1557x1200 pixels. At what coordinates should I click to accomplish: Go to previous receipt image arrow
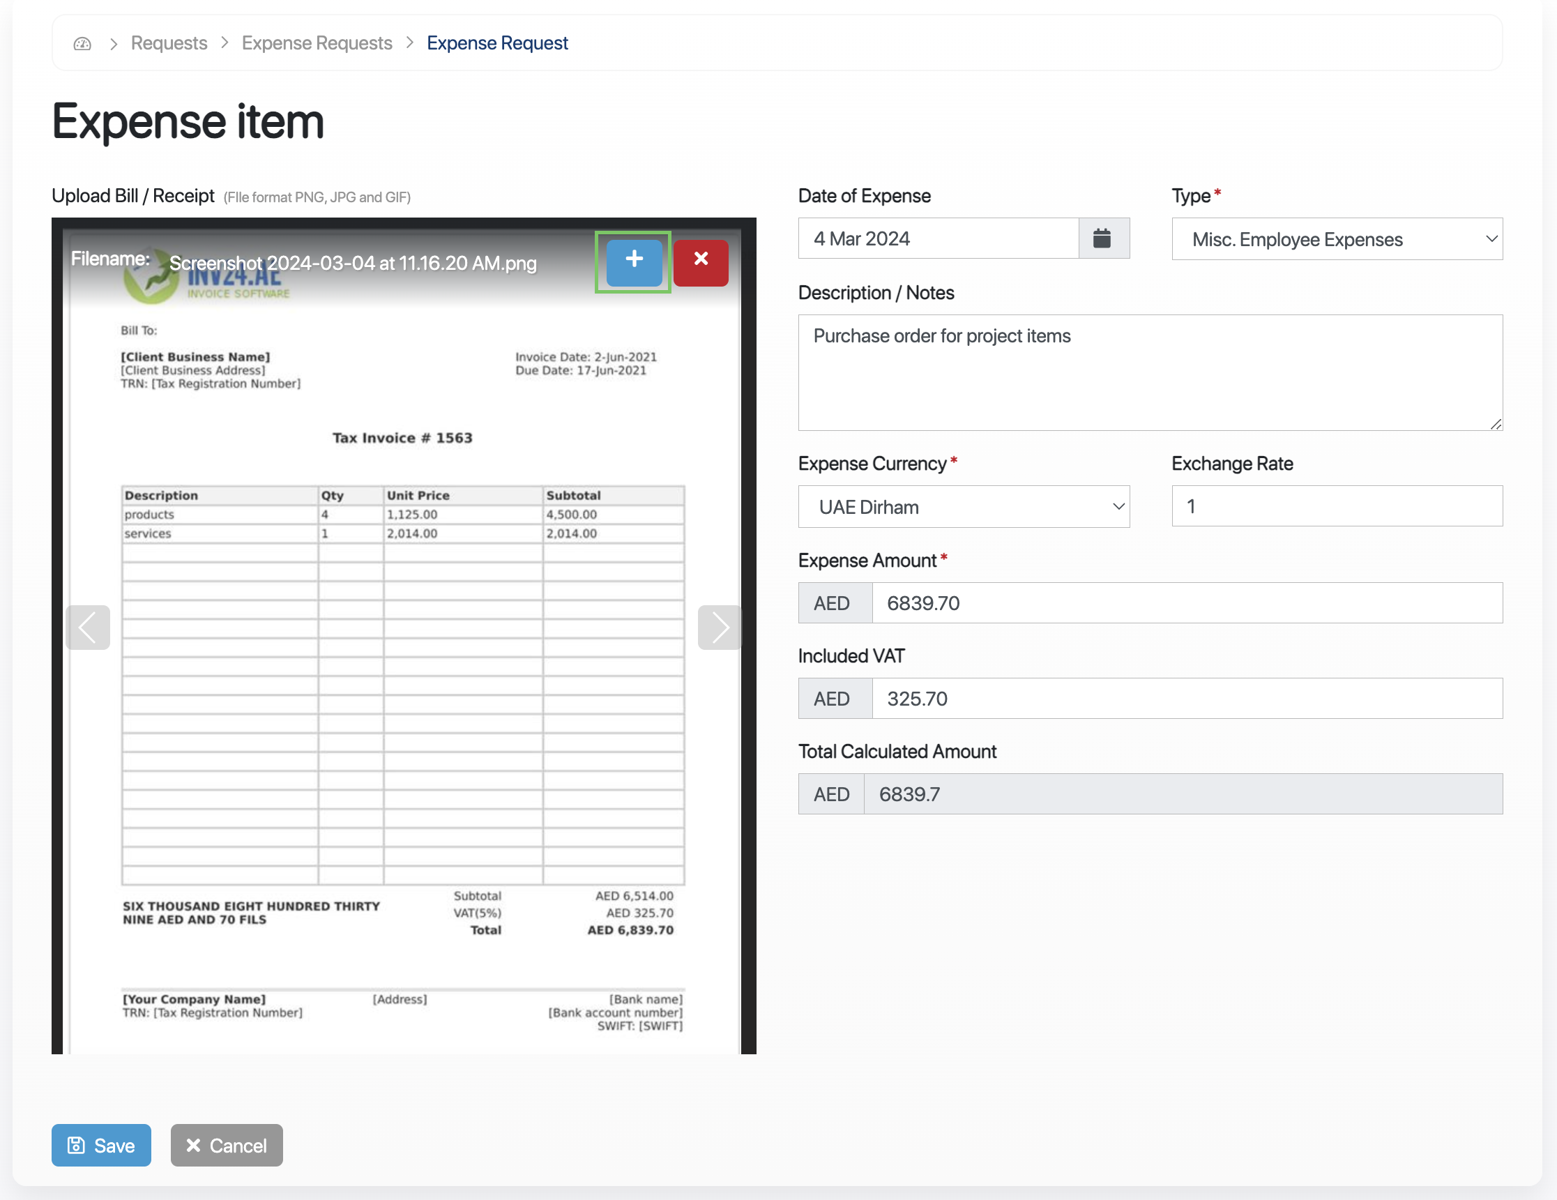click(88, 628)
